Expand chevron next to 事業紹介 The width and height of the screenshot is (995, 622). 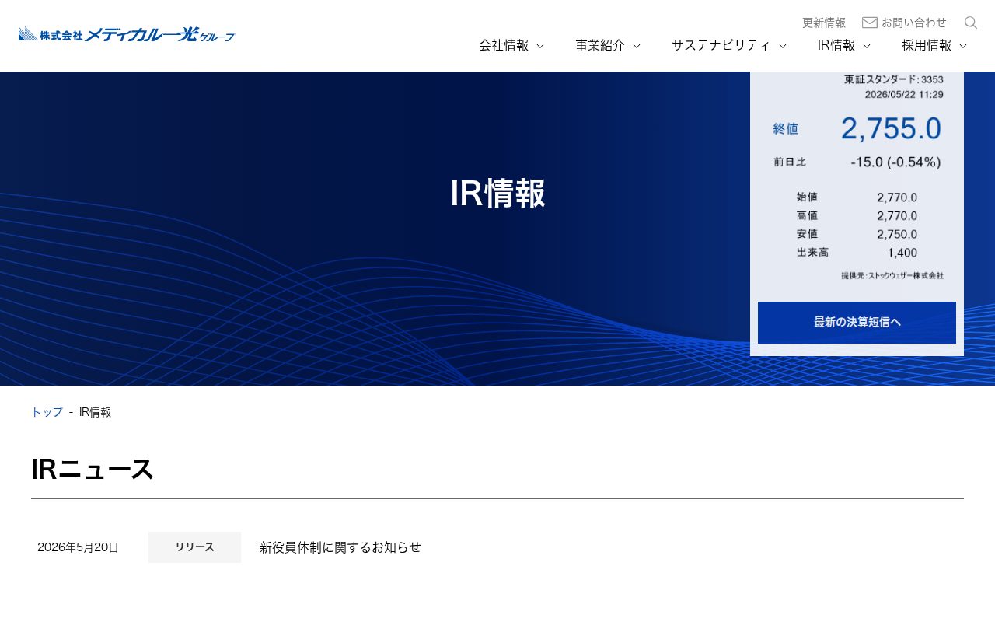(x=637, y=46)
